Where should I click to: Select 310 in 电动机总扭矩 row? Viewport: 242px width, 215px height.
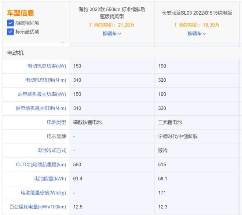pyautogui.click(x=77, y=80)
